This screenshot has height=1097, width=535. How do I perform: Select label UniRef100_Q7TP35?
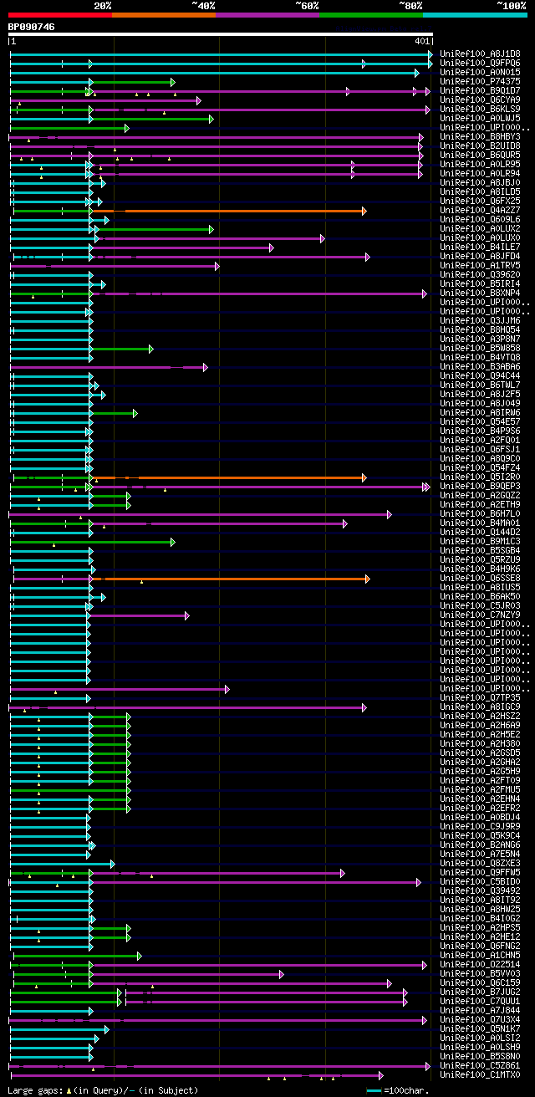click(480, 697)
